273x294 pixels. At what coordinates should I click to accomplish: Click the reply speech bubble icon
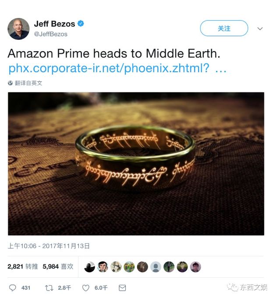click(13, 287)
